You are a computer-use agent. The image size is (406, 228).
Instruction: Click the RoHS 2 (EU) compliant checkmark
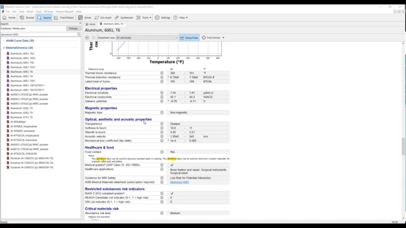pos(172,193)
